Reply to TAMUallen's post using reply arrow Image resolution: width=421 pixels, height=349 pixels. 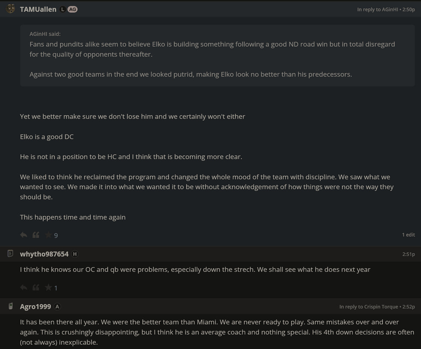coord(24,235)
